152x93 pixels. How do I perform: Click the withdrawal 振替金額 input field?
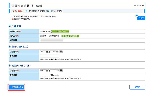click(x=50, y=56)
